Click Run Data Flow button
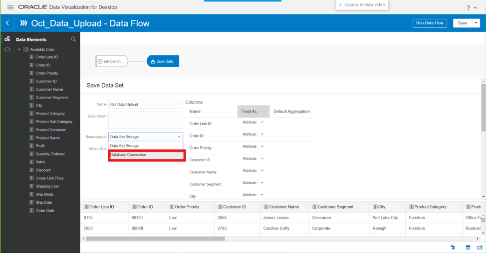This screenshot has height=253, width=486. coord(430,23)
